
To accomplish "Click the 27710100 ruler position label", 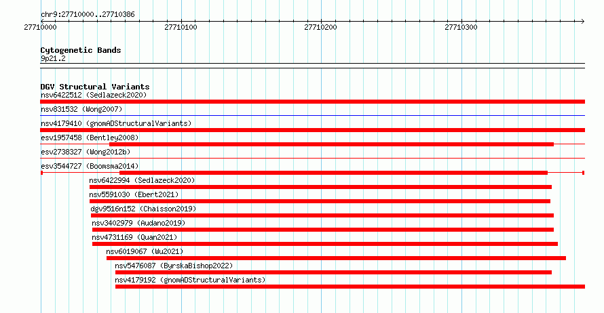I will pos(181,27).
